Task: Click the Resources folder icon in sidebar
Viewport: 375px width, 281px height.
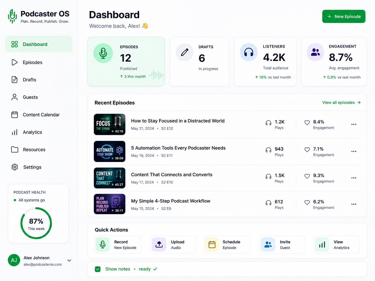Action: (x=15, y=150)
